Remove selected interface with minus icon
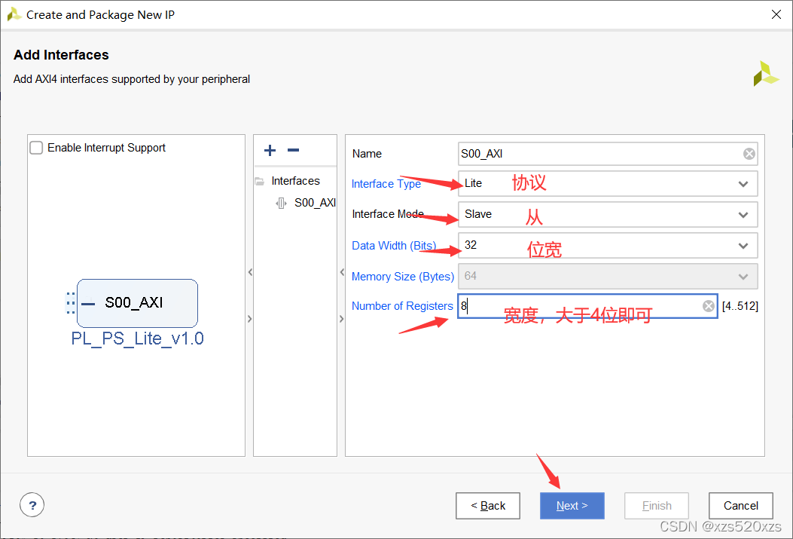Image resolution: width=793 pixels, height=539 pixels. pos(294,150)
